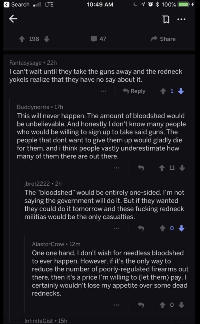Image resolution: width=200 pixels, height=324 pixels.
Task: Upvote the post with 198 points
Action: pyautogui.click(x=22, y=39)
